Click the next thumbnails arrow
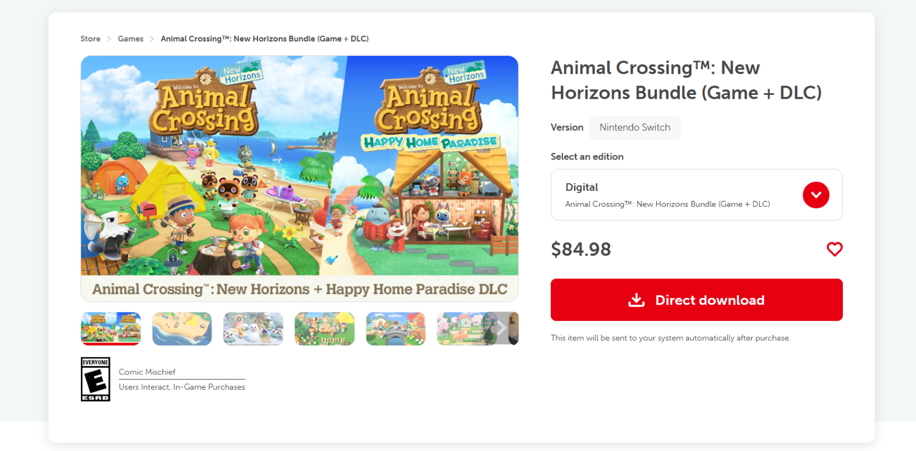Image resolution: width=916 pixels, height=451 pixels. pyautogui.click(x=502, y=328)
